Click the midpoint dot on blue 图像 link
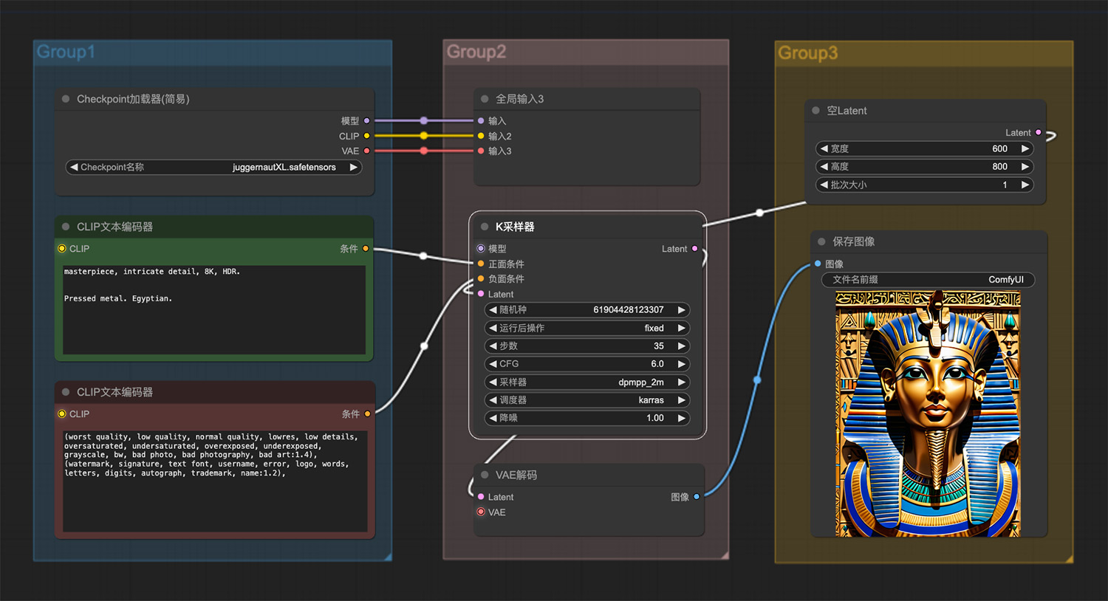This screenshot has height=601, width=1108. 757,380
